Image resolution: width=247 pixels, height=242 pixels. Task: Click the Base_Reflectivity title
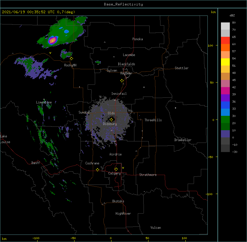pos(123,4)
